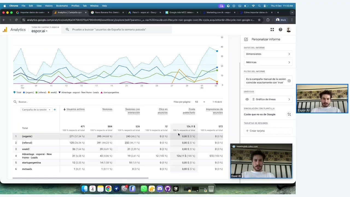Open the History menu in the menu bar
Viewport: 350px width, 197px height.
49,6
